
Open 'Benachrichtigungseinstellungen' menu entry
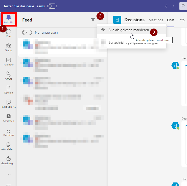click(x=132, y=42)
